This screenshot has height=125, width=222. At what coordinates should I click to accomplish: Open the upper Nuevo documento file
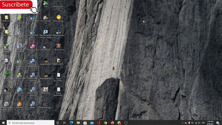coord(59,77)
